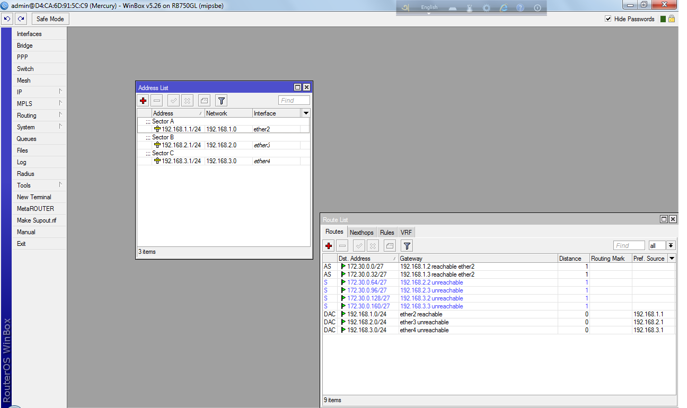Image resolution: width=687 pixels, height=408 pixels.
Task: Click the yellow padlock icon at top right
Action: point(671,19)
